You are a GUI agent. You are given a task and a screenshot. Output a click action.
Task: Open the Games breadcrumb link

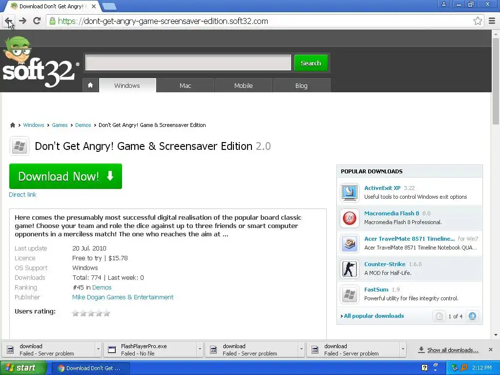coord(60,125)
